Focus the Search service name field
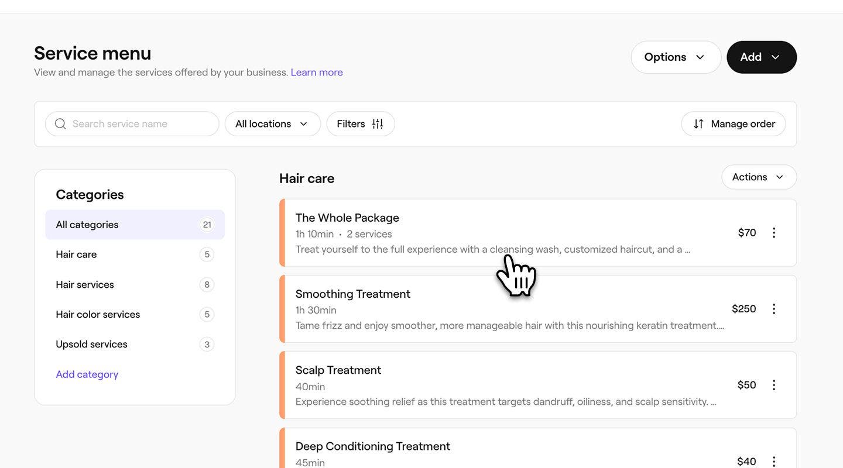The width and height of the screenshot is (843, 468). point(140,124)
